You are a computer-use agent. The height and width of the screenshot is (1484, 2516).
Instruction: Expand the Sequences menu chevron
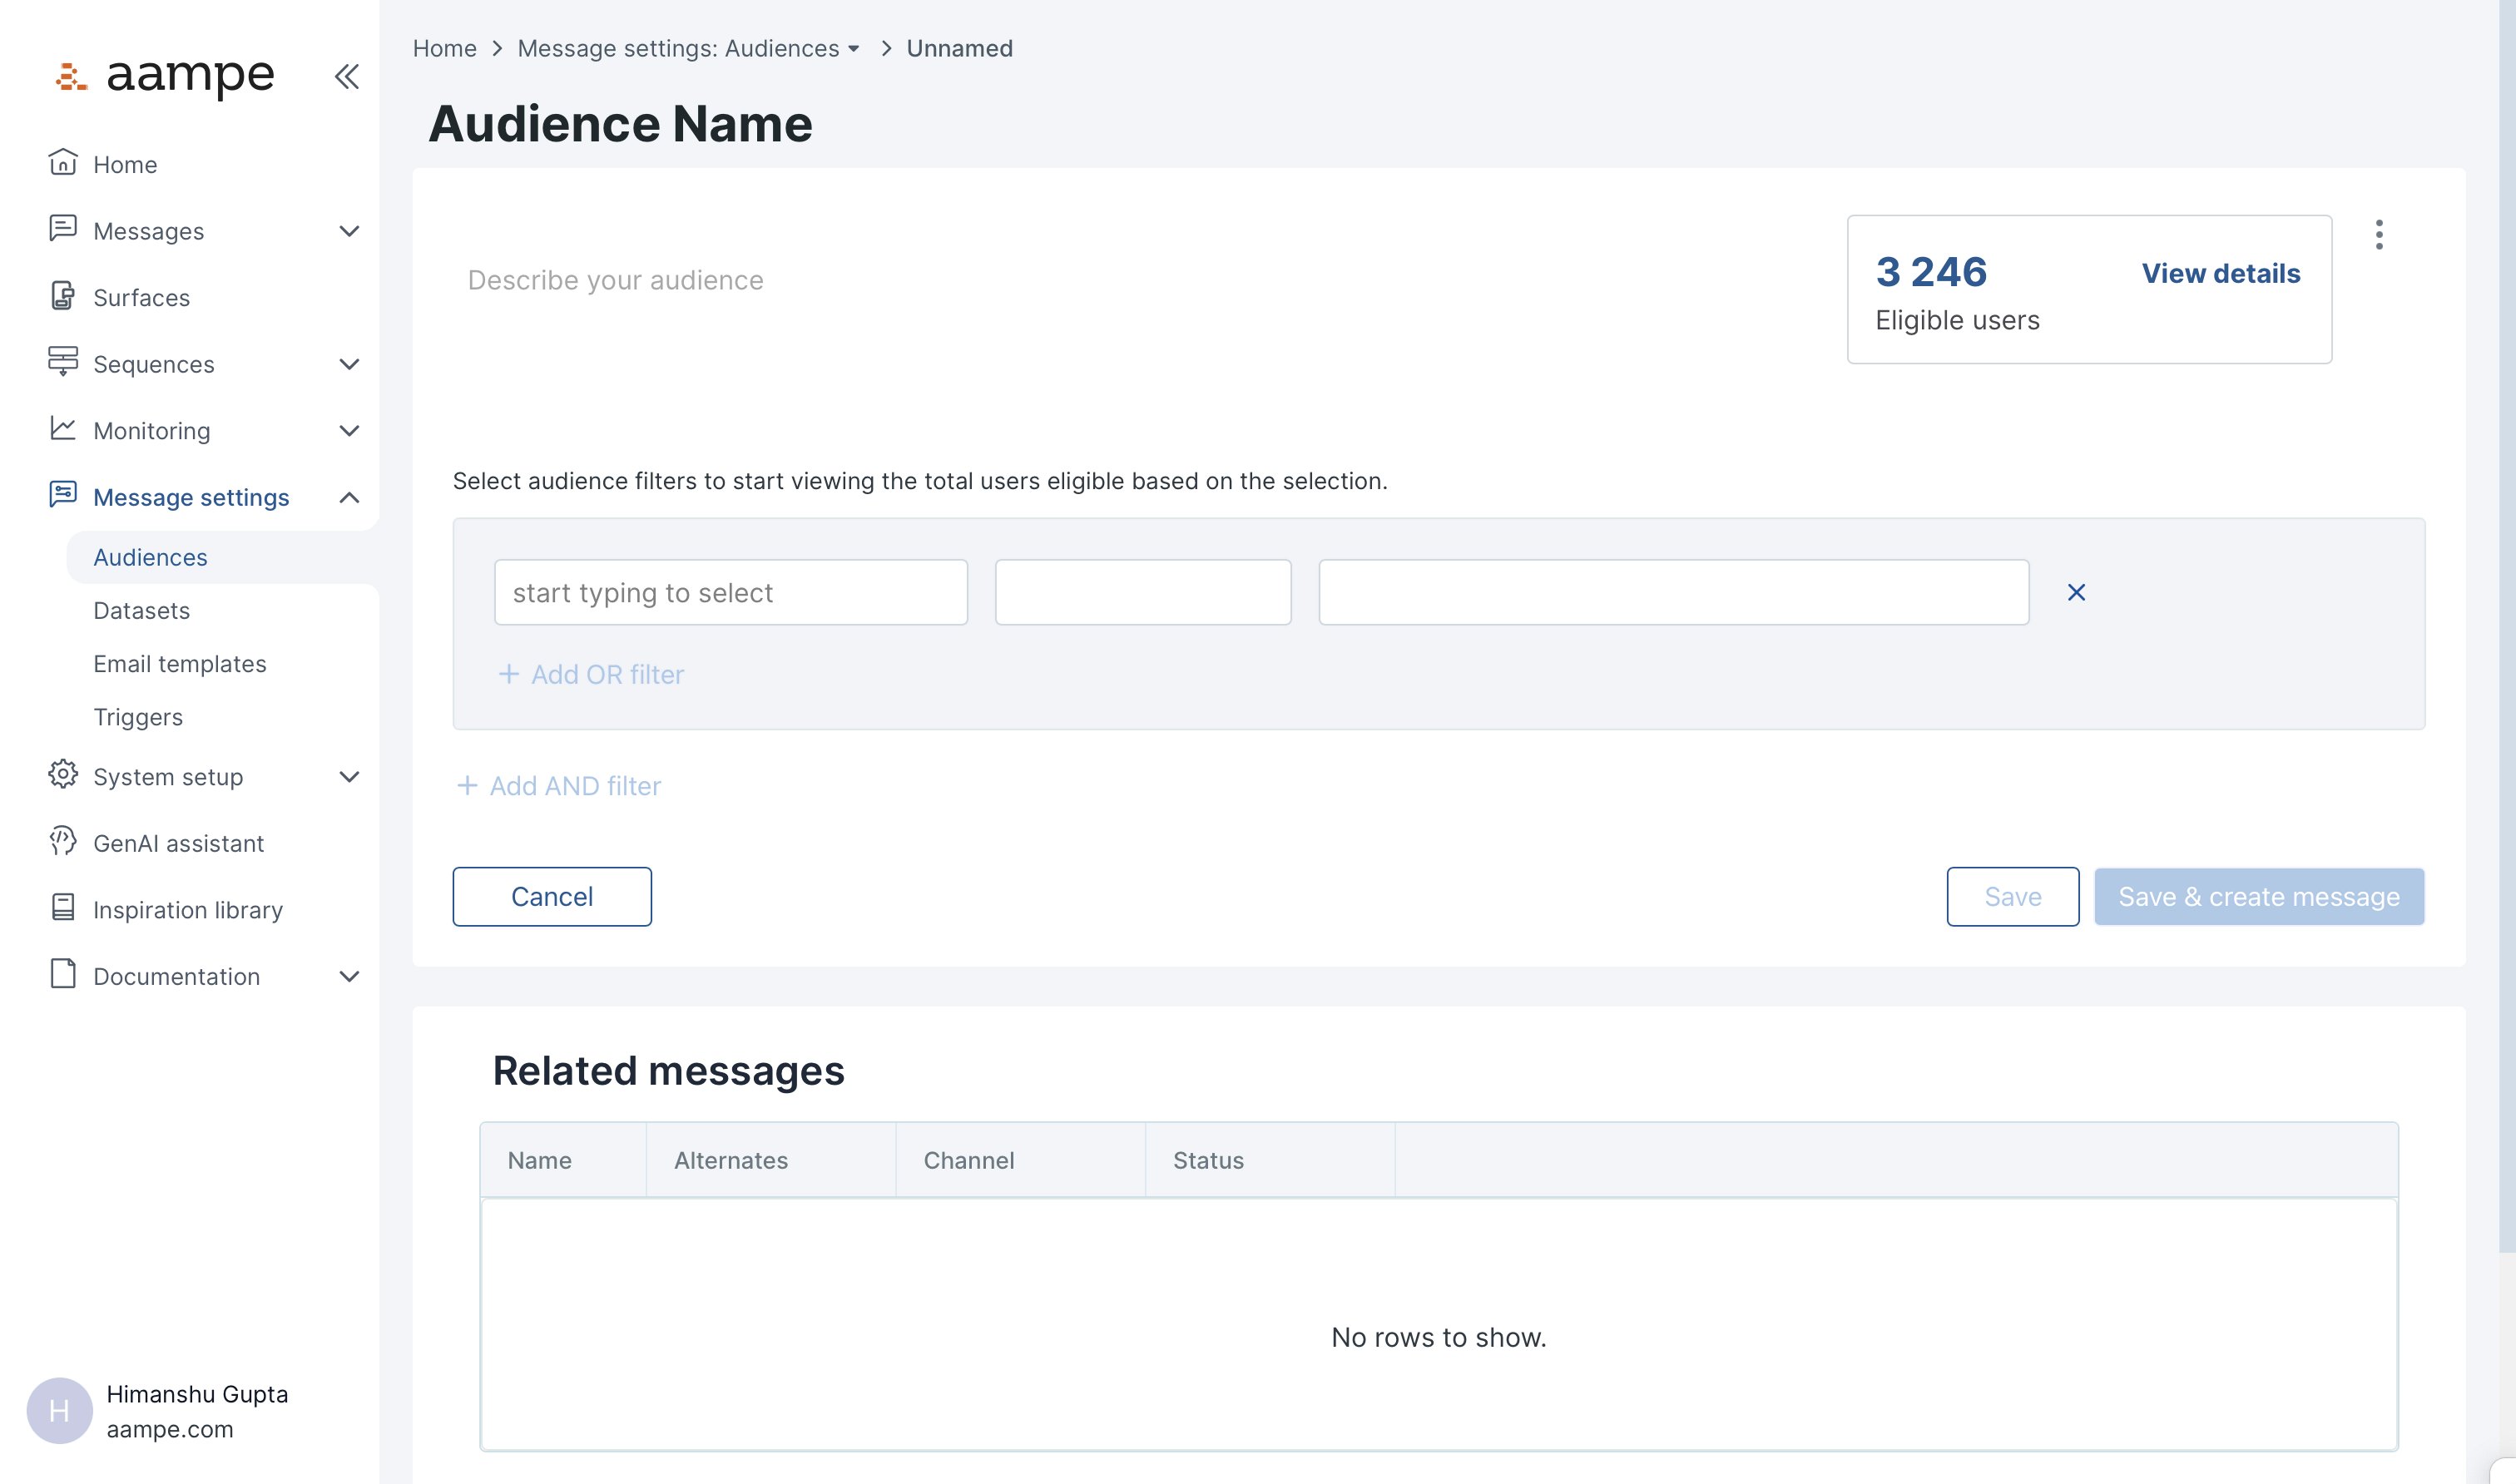coord(349,364)
